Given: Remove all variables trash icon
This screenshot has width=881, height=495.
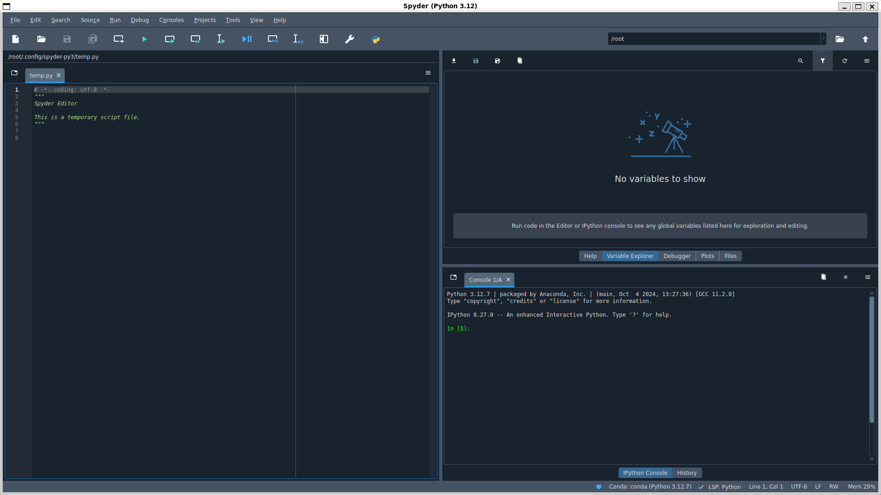Looking at the screenshot, I should click(x=520, y=61).
